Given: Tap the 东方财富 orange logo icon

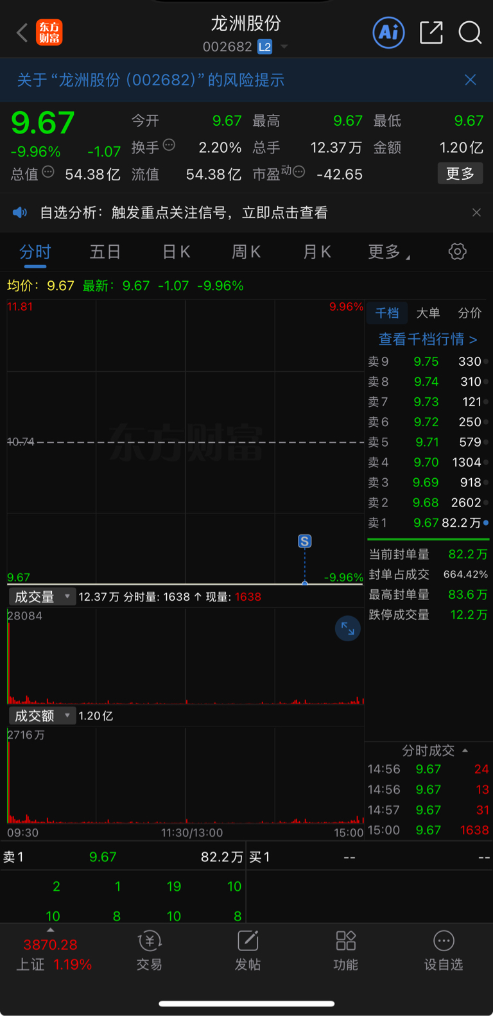Looking at the screenshot, I should [x=49, y=32].
